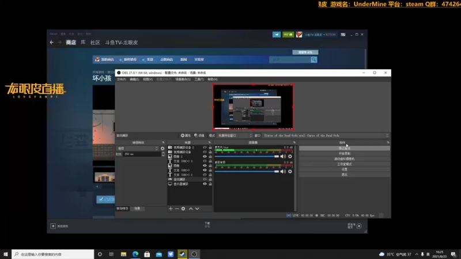Screen dimensions: 461x259
Task: Open transition type dropdown 渐变
Action: coord(138,148)
